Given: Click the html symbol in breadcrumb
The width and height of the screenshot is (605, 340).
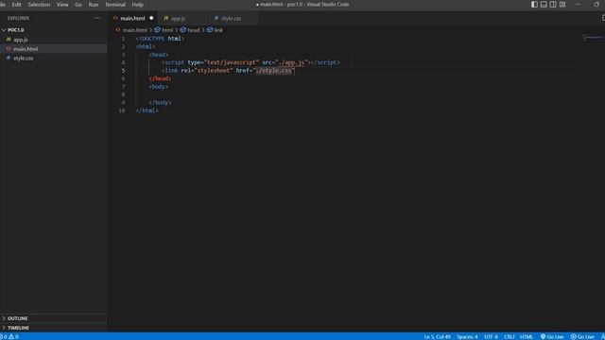Looking at the screenshot, I should [x=164, y=29].
